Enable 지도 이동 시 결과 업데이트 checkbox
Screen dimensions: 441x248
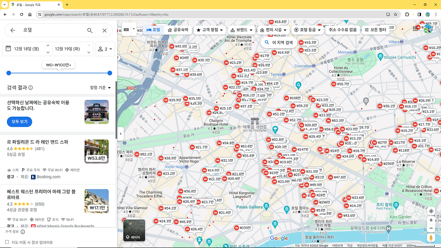tap(7, 242)
